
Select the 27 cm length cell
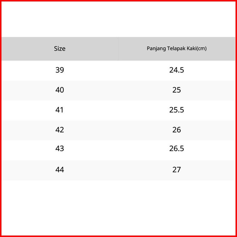(x=176, y=170)
